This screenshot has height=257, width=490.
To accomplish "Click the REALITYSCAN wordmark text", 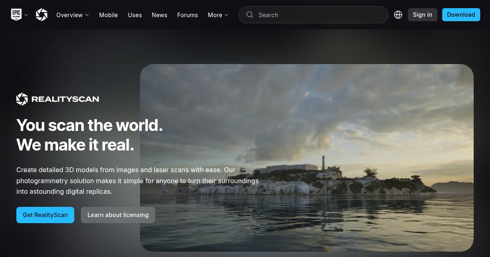I will point(65,99).
